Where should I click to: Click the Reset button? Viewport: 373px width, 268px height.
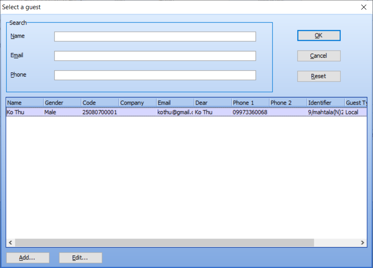pos(319,76)
